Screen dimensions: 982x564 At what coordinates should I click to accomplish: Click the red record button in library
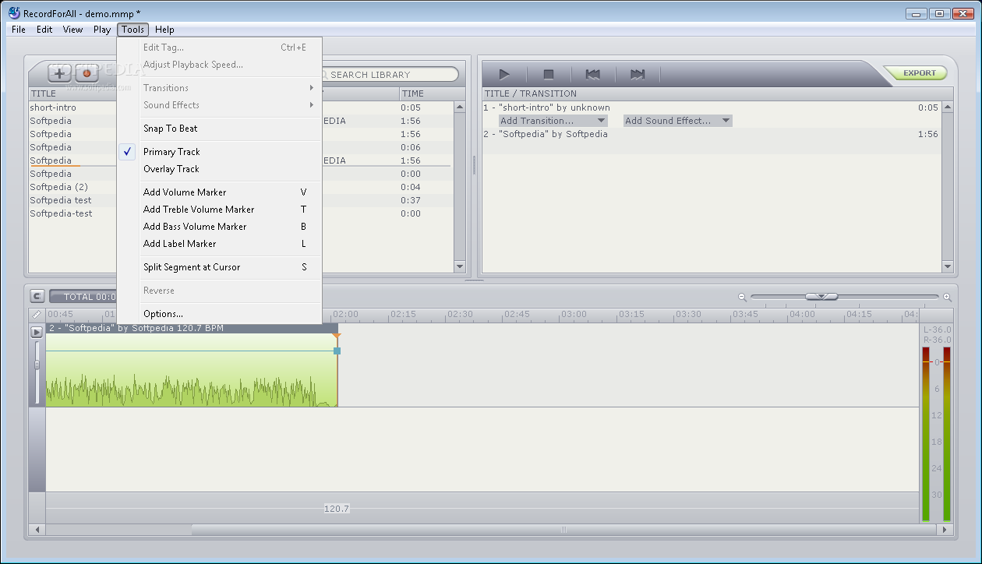87,73
